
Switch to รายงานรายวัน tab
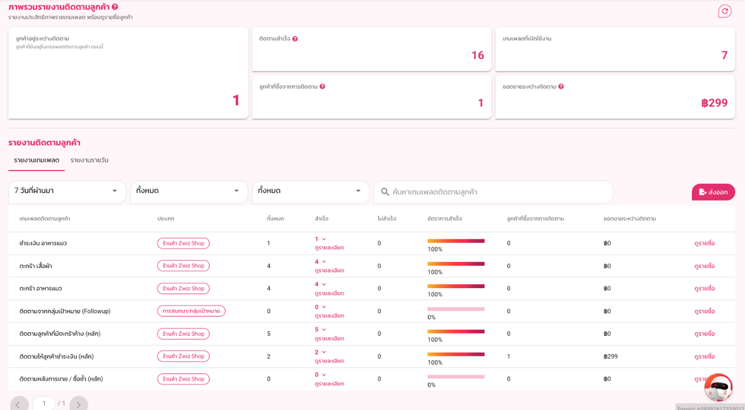point(90,160)
